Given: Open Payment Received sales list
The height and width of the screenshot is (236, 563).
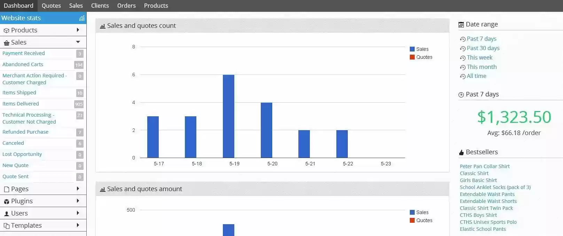Looking at the screenshot, I should tap(24, 53).
